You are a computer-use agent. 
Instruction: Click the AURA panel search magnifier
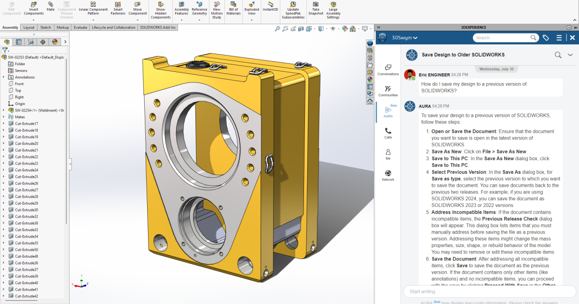point(558,55)
